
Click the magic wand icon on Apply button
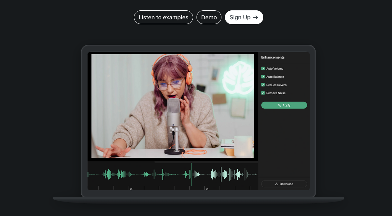point(279,105)
